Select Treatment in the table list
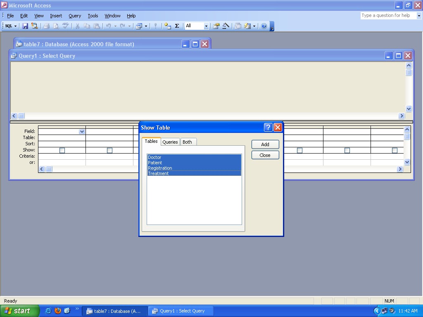This screenshot has width=423, height=317. click(x=194, y=173)
